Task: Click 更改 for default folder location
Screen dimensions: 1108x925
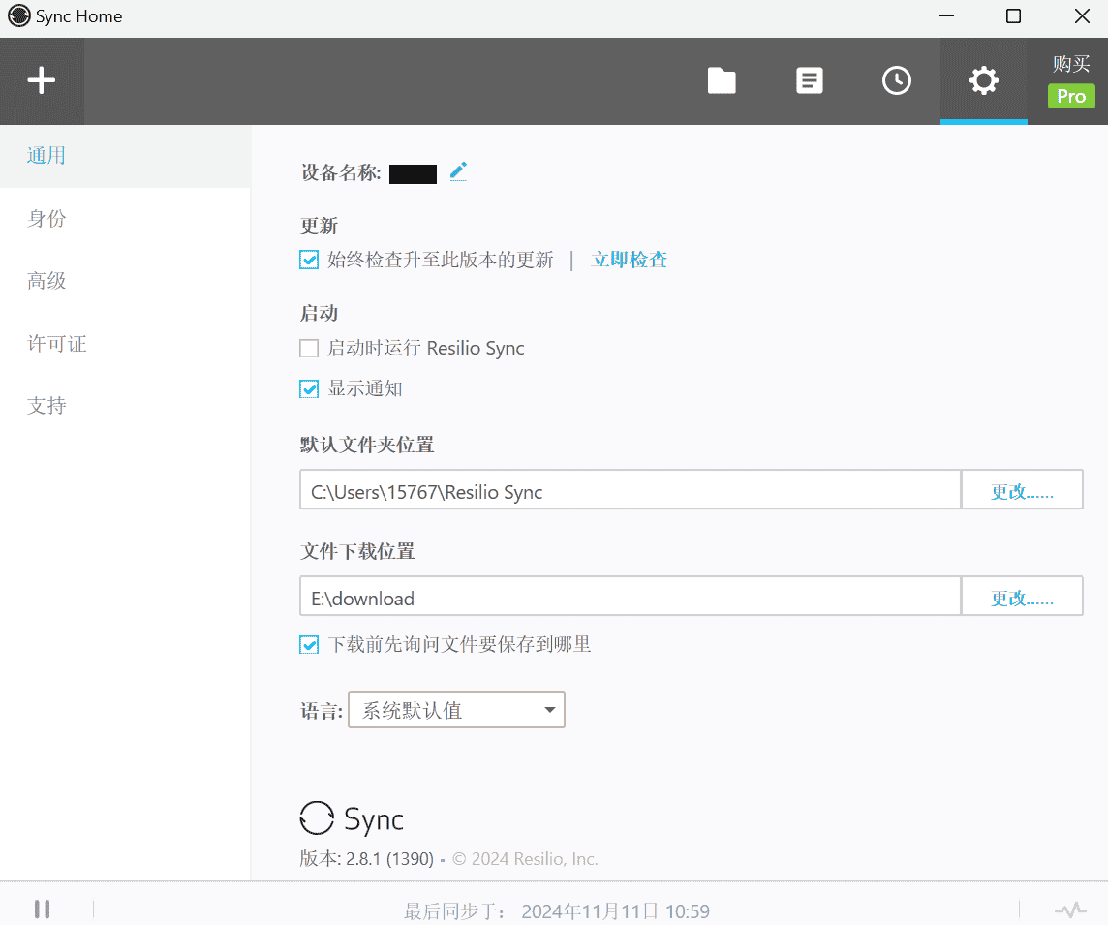Action: click(x=1022, y=490)
